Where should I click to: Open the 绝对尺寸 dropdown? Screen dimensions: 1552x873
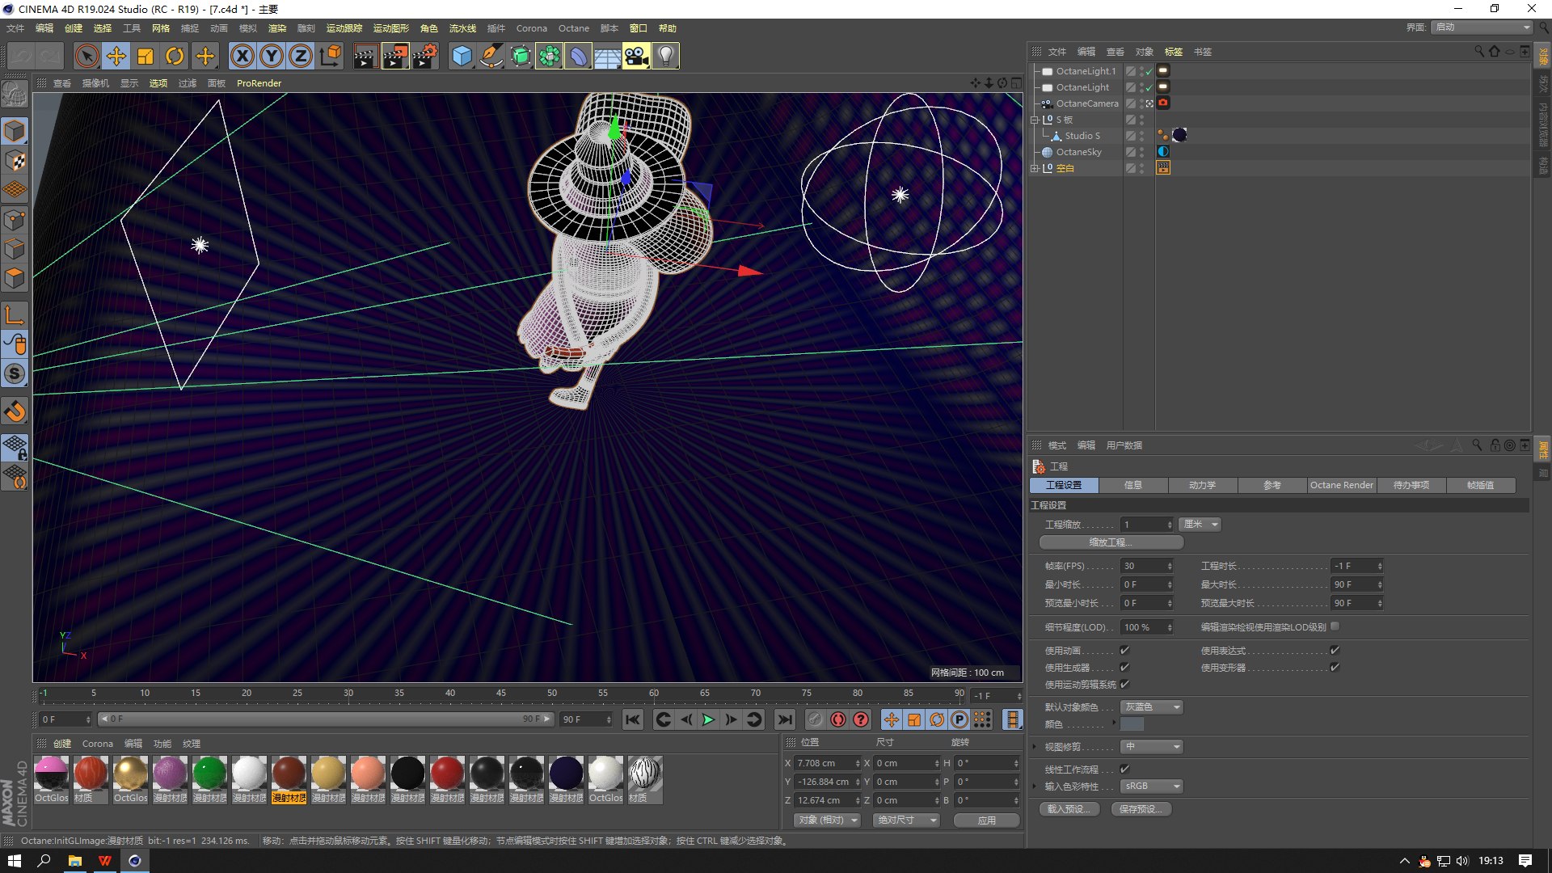click(907, 820)
